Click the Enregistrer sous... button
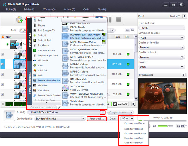The image size is (188, 146). pos(118,112)
